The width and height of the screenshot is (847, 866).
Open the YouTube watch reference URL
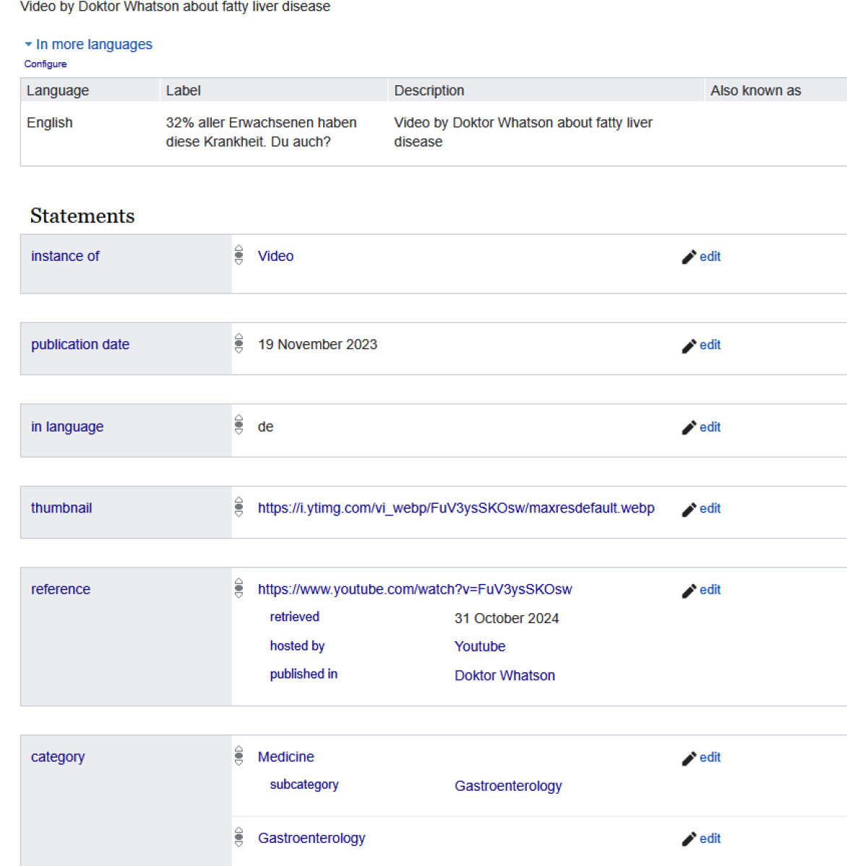[x=414, y=590]
